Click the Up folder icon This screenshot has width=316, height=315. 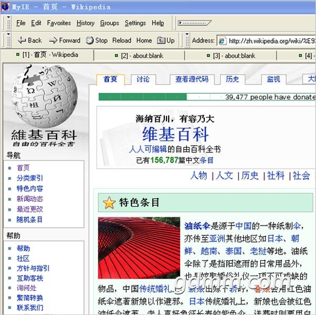pos(161,40)
